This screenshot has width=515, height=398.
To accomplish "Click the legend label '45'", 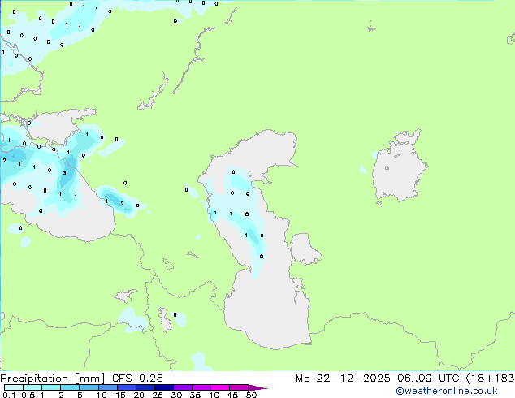I will click(232, 395).
